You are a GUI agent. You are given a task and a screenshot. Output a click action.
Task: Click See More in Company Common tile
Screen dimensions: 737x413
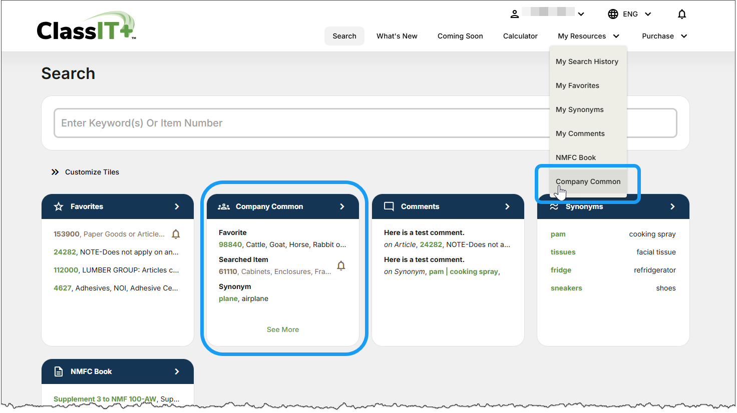282,329
